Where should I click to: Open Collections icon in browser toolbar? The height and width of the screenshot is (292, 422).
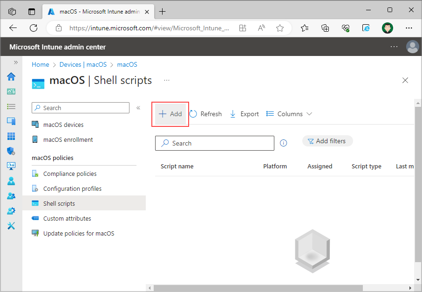325,28
